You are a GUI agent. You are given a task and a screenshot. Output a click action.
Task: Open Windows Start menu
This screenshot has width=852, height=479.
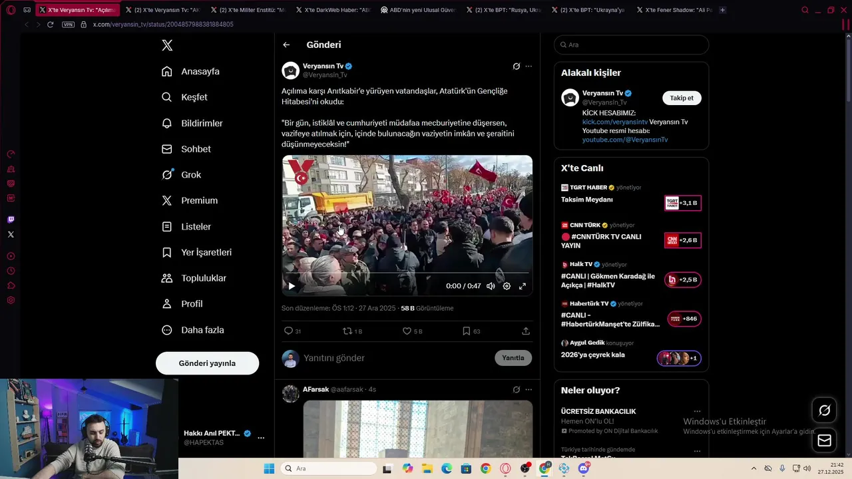click(269, 468)
